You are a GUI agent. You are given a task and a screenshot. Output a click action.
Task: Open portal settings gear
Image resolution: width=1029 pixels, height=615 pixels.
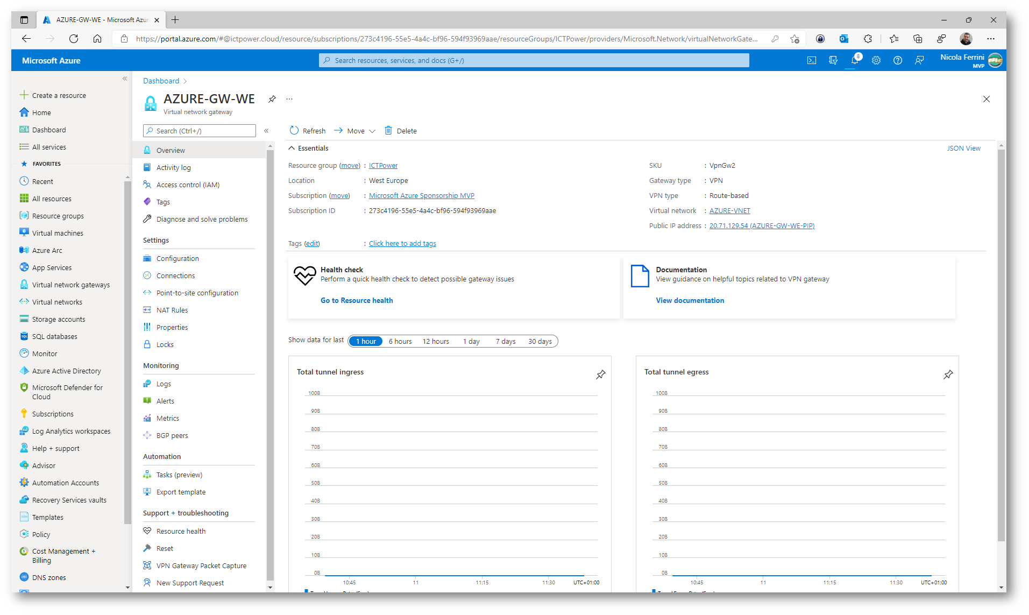876,60
